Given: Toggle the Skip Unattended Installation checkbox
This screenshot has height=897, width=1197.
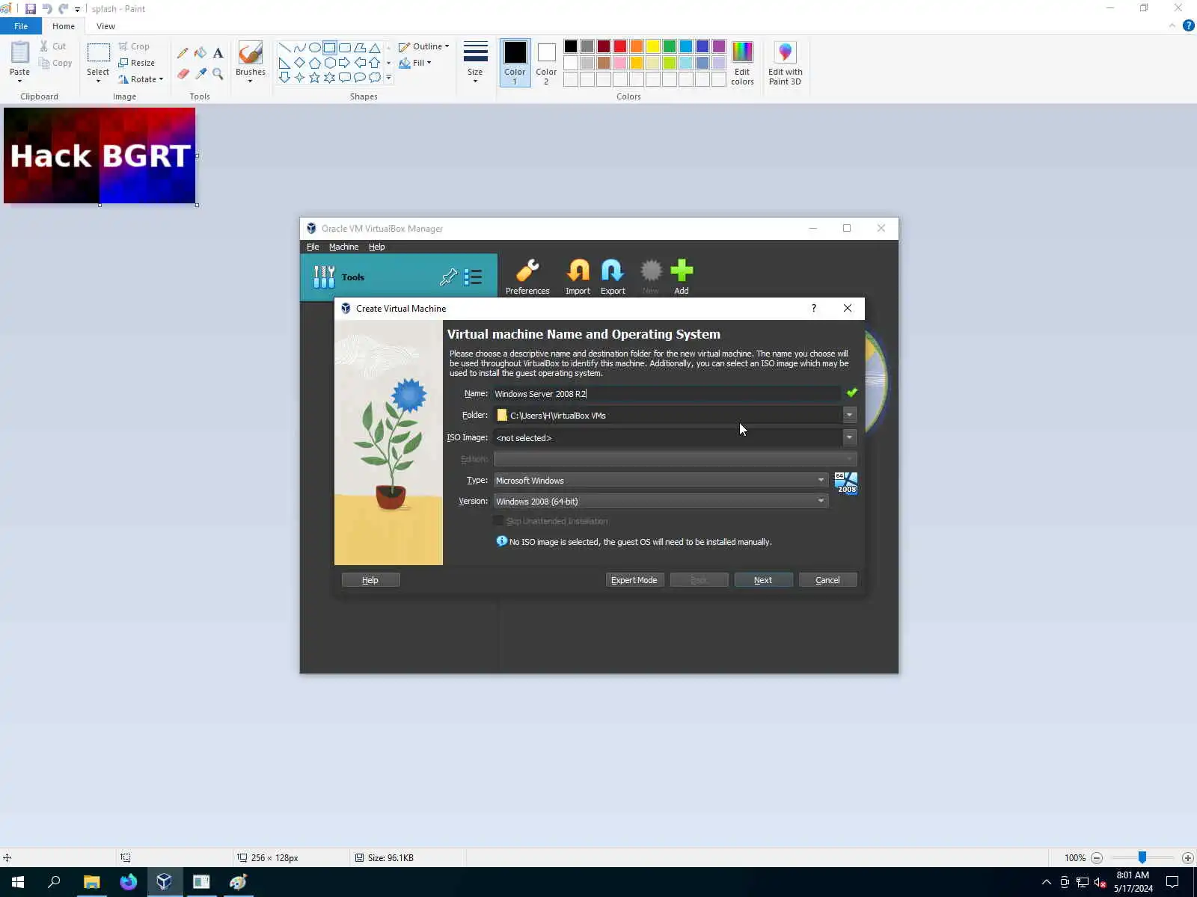Looking at the screenshot, I should coord(498,521).
